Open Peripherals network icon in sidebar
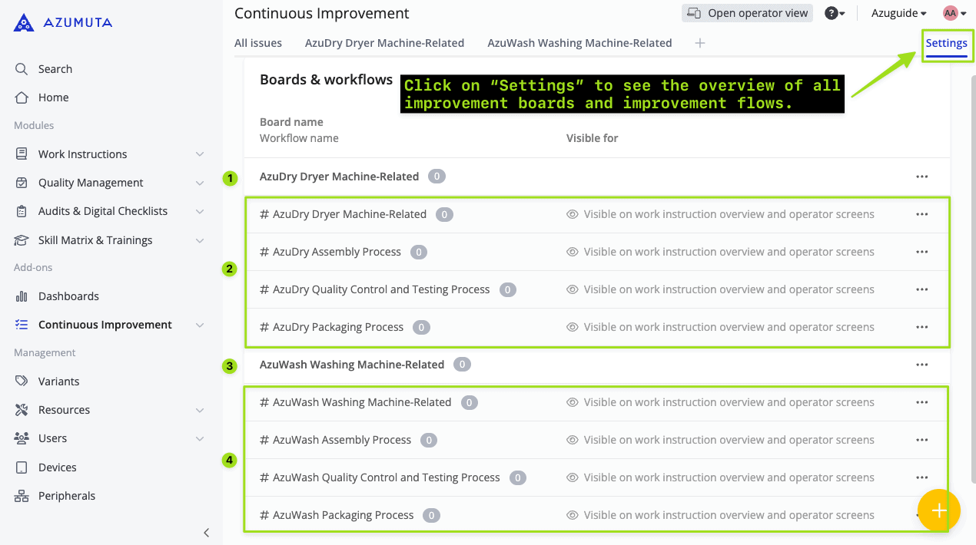976x545 pixels. (x=22, y=496)
